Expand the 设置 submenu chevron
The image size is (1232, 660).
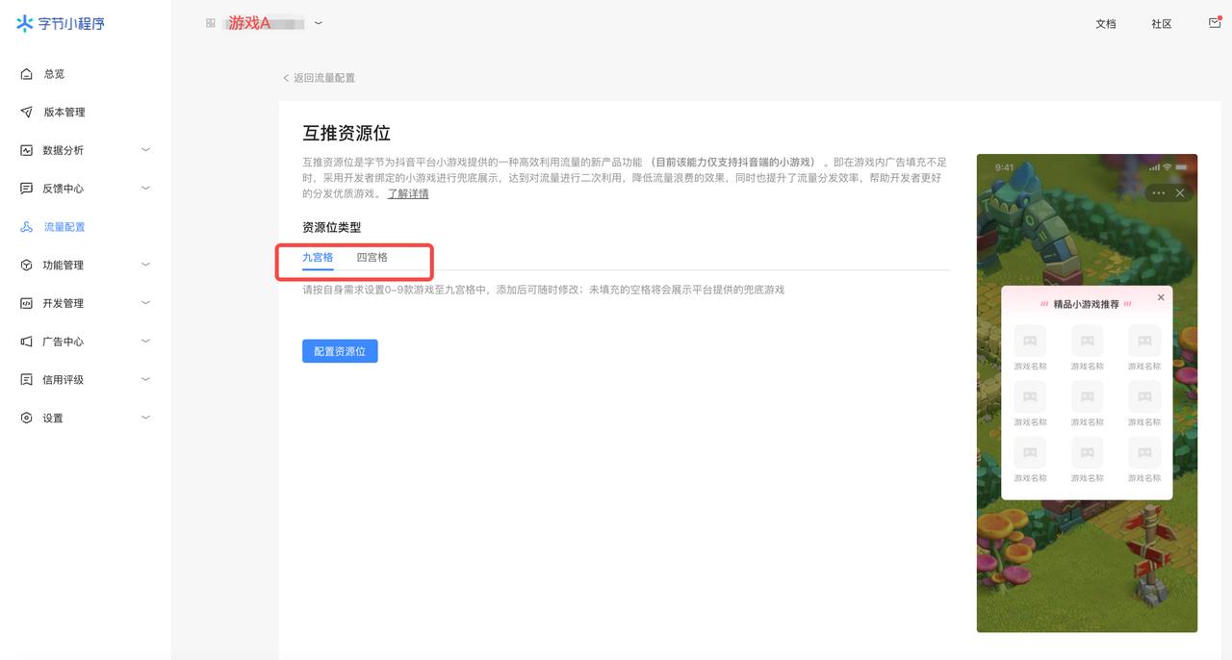click(146, 418)
